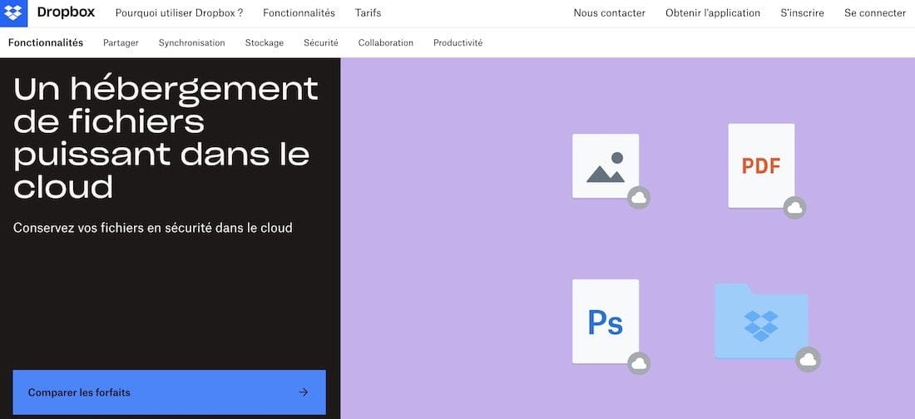Switch to Collaboration tab

pyautogui.click(x=386, y=42)
